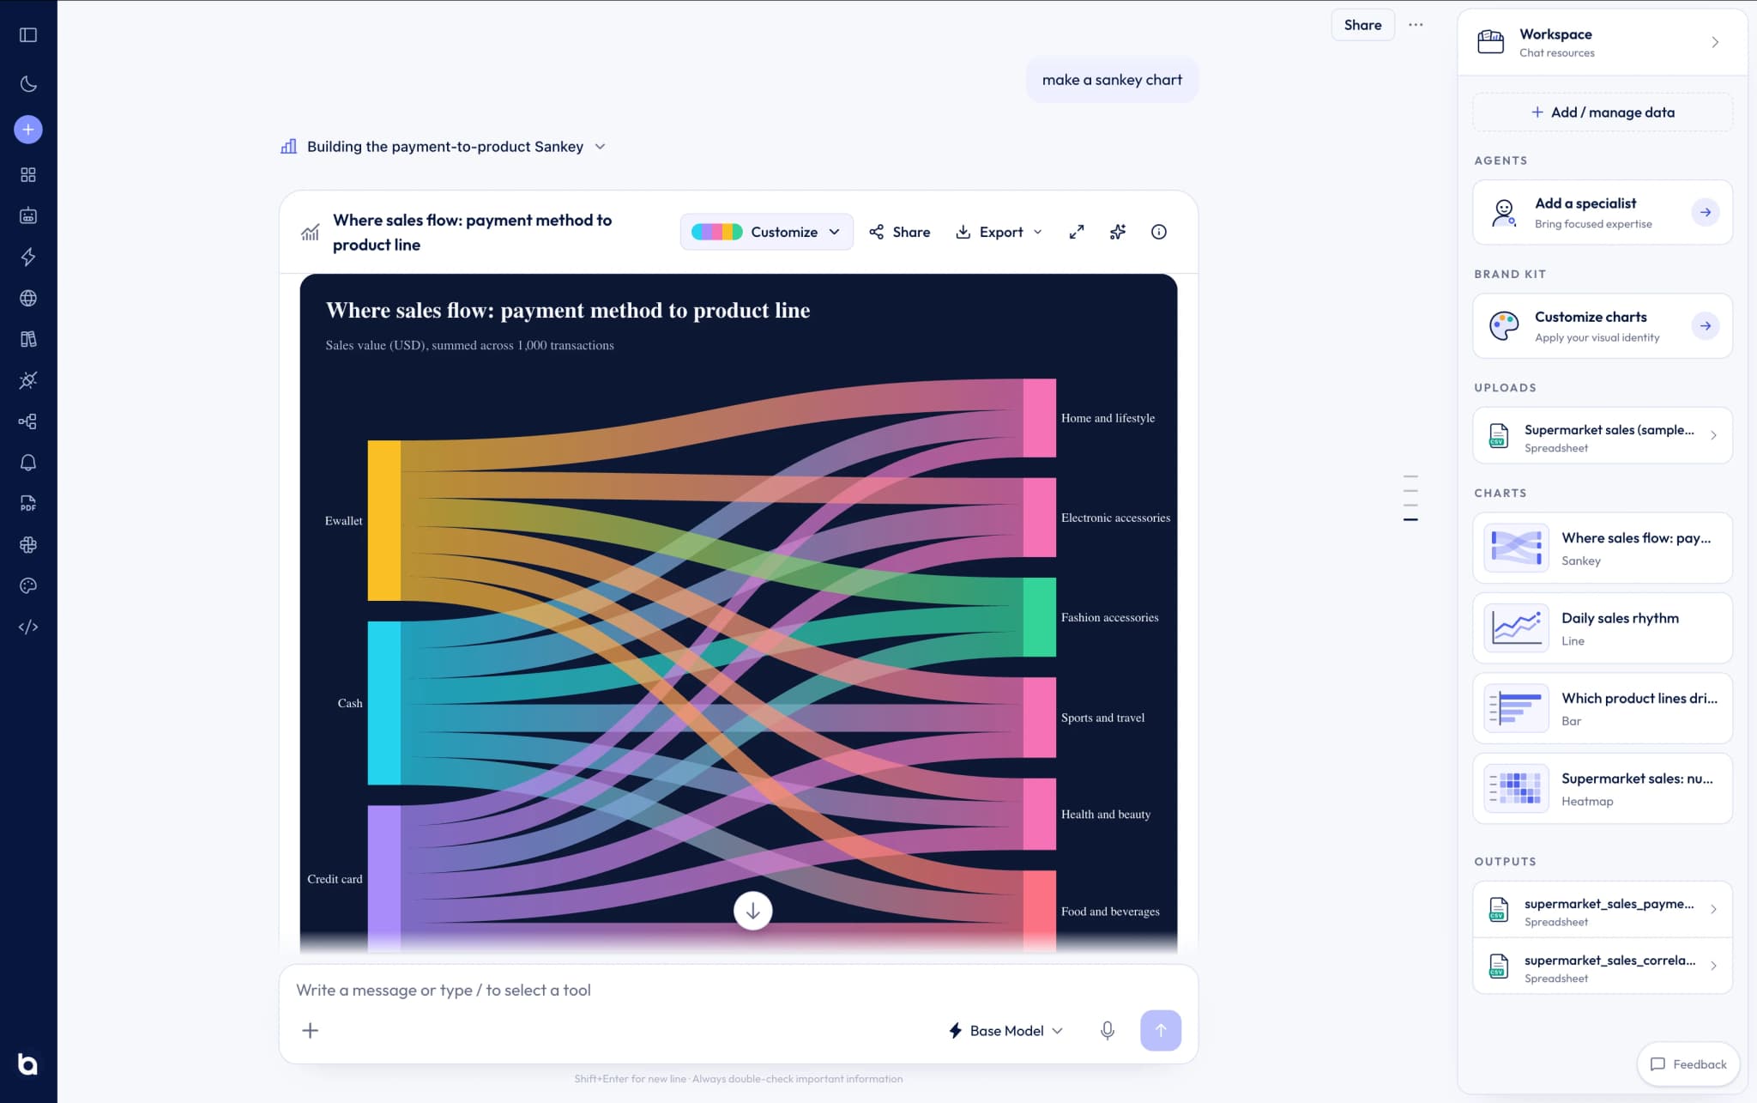Open the Feedback button
The image size is (1757, 1103).
point(1688,1064)
